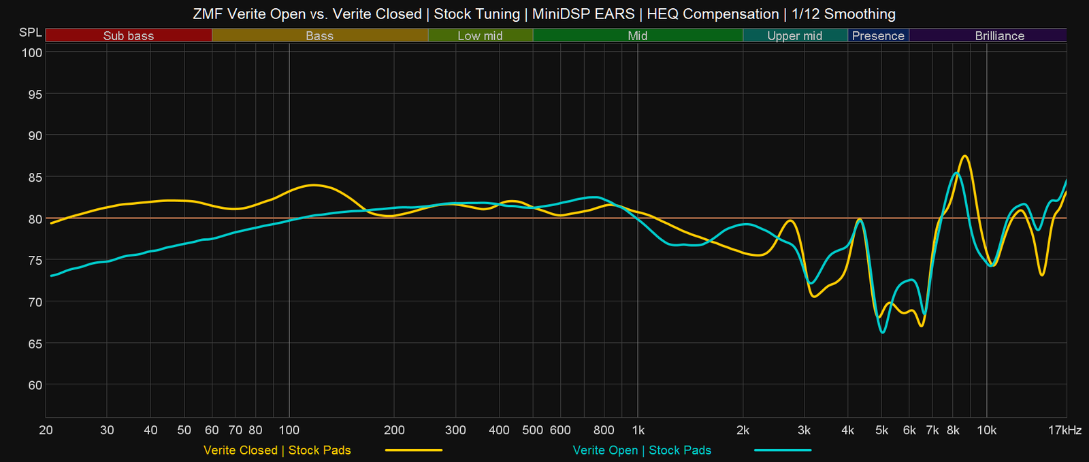This screenshot has height=462, width=1089.
Task: Click the 60 value on the SPL axis
Action: 35,385
